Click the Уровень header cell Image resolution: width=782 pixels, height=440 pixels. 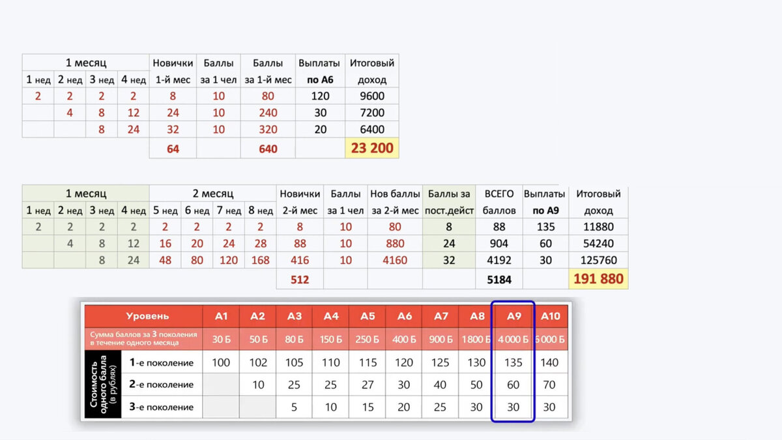(x=143, y=316)
